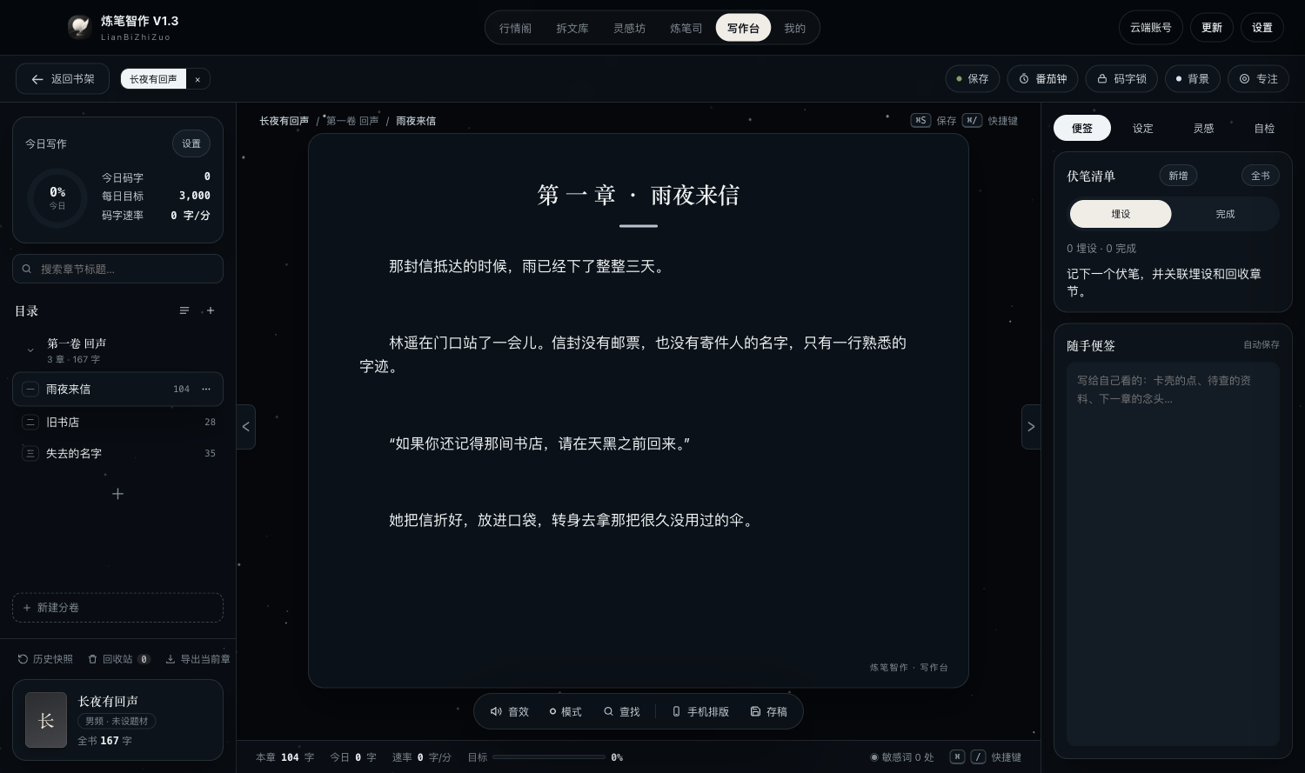Select the 埋设 filter in 伏笔清单
The height and width of the screenshot is (773, 1305).
click(x=1121, y=214)
